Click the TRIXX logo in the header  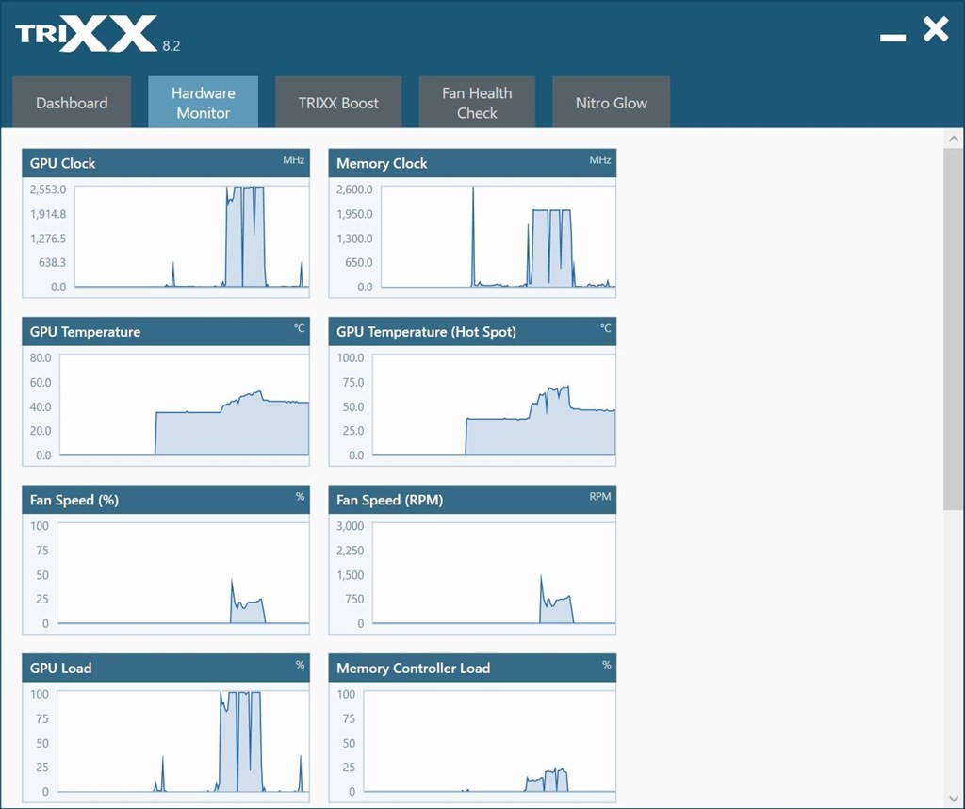point(87,35)
